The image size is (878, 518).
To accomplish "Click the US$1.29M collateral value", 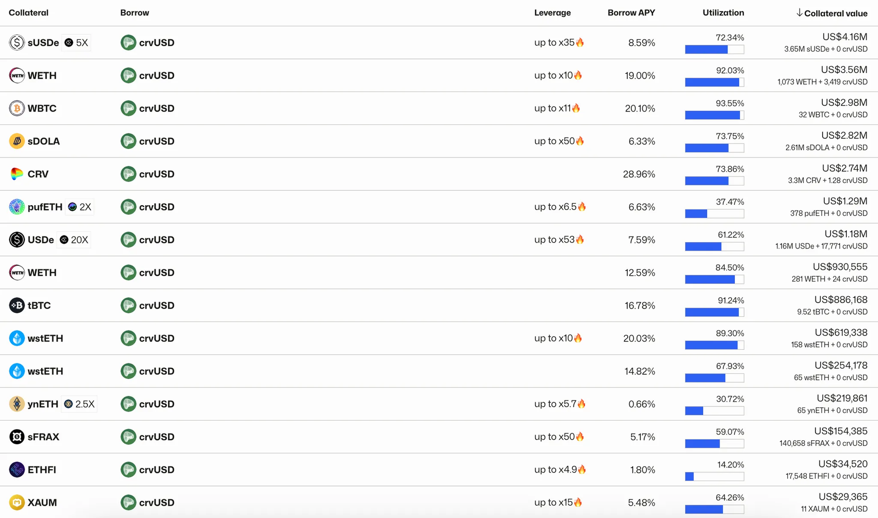I will click(x=846, y=201).
